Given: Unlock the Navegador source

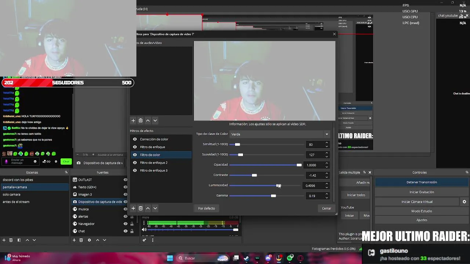Looking at the screenshot, I should 132,224.
